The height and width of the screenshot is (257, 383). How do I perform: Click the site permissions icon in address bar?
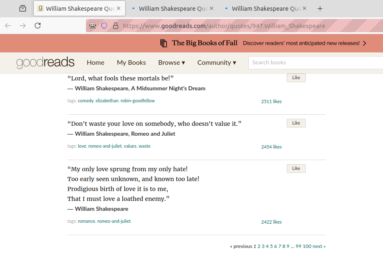(93, 26)
